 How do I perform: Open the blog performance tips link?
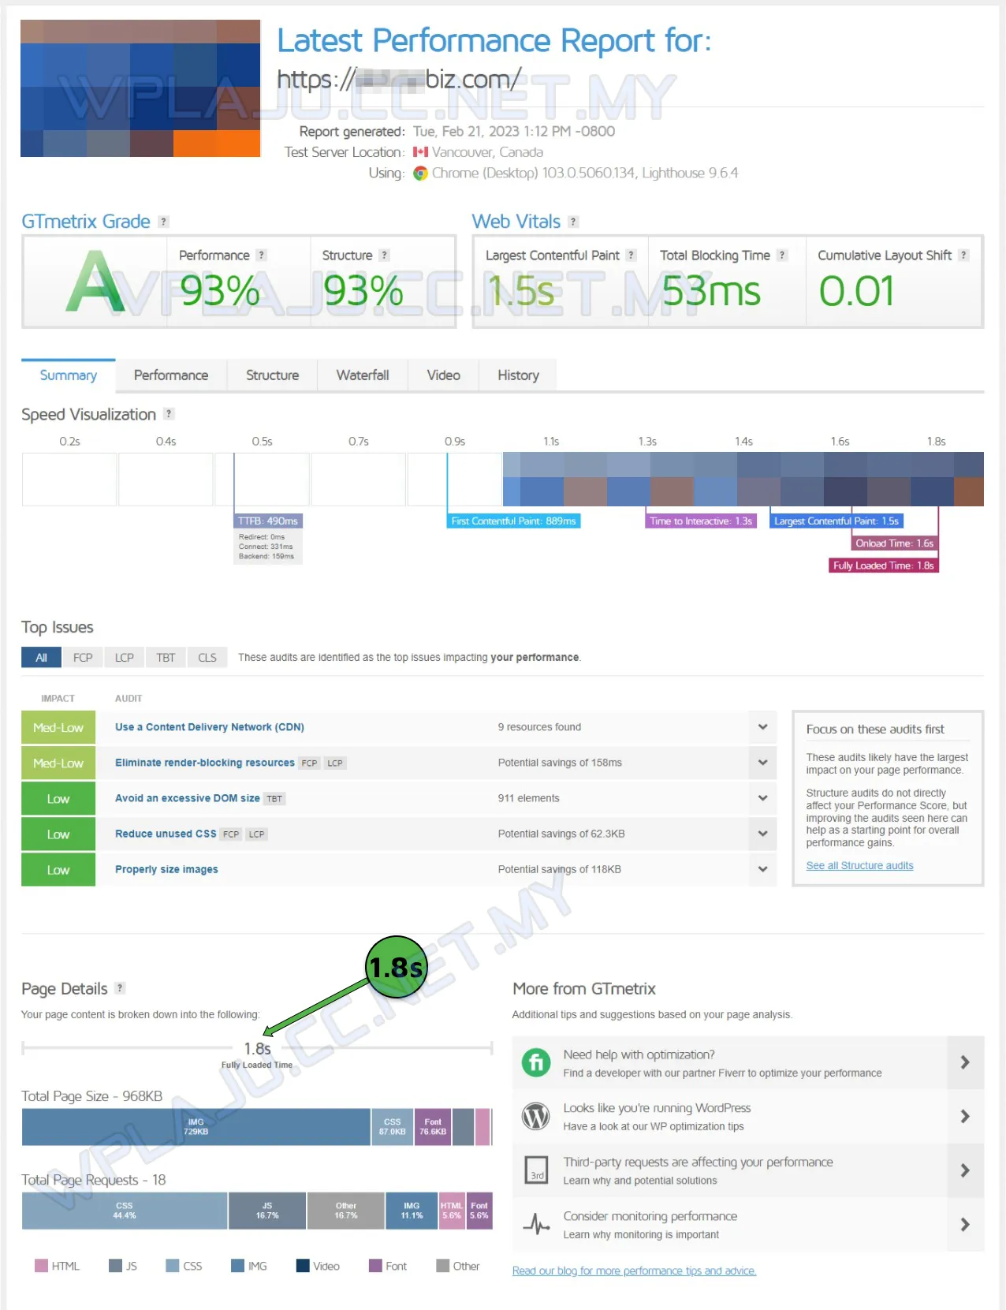point(634,1271)
